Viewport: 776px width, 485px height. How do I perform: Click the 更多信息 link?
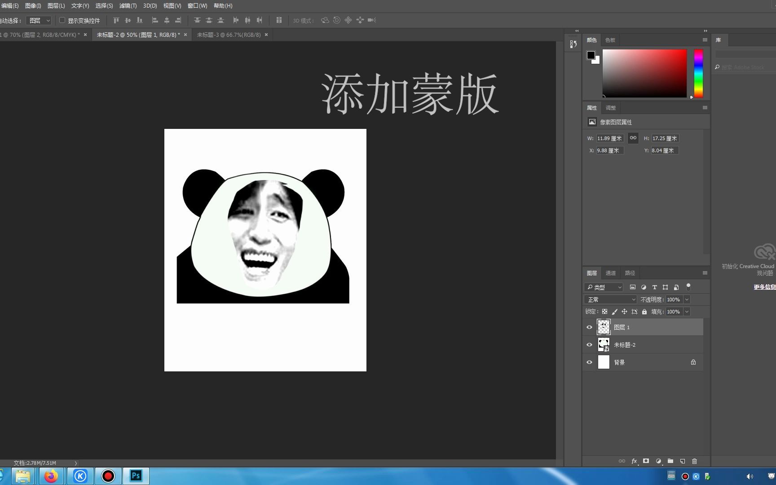[764, 287]
